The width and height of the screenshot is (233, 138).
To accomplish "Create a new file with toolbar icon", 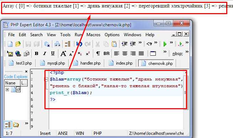I will pyautogui.click(x=10, y=44).
